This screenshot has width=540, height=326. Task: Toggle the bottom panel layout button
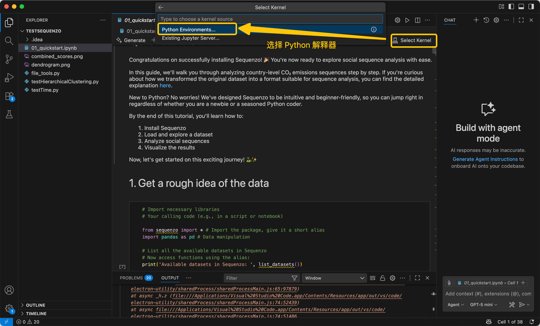[x=521, y=7]
